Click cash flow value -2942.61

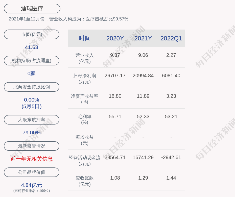[x=171, y=157]
